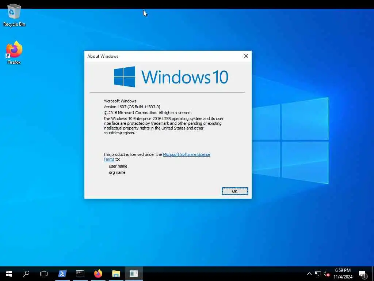Select the Firefox desktop shortcut
This screenshot has width=374, height=281.
point(14,53)
